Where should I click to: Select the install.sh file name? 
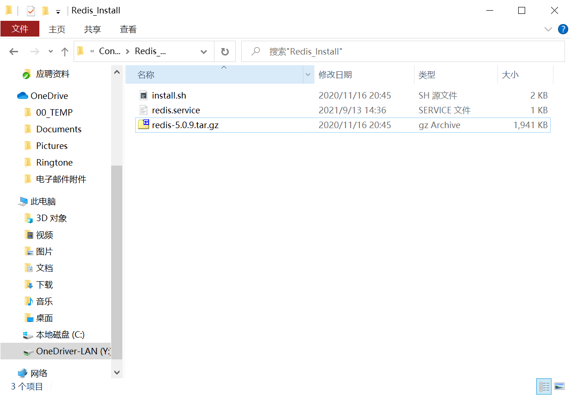point(169,95)
